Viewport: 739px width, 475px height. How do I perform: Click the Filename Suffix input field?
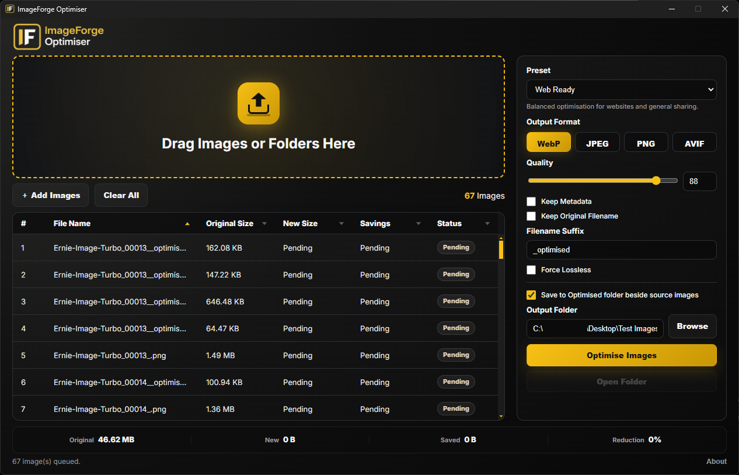click(622, 249)
